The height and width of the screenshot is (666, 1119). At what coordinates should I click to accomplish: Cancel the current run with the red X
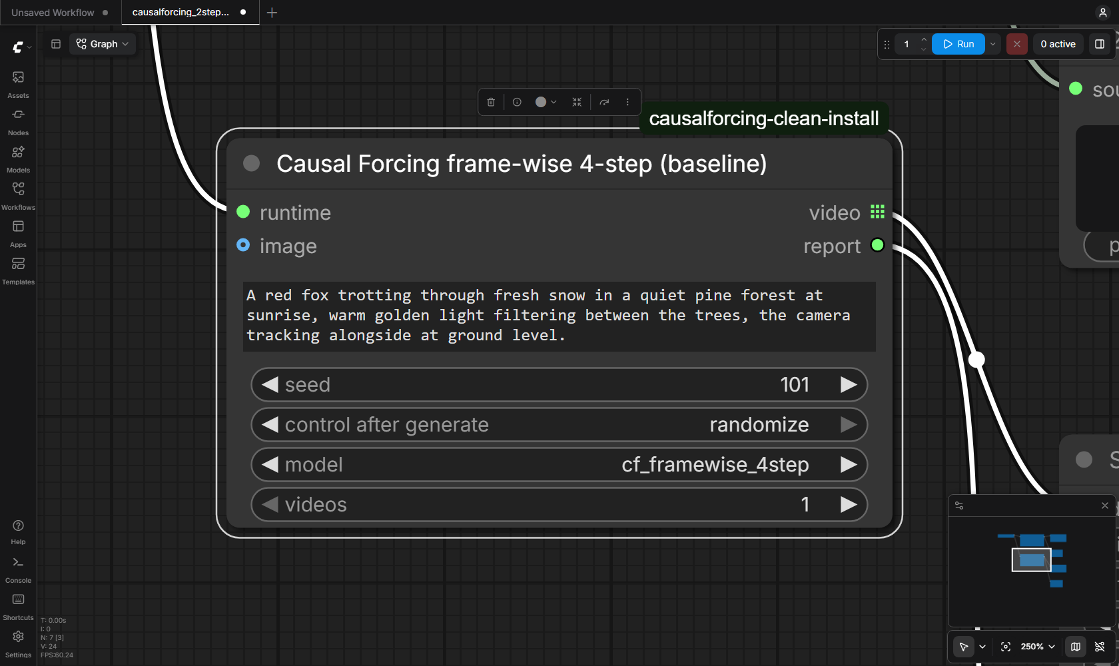[1016, 44]
